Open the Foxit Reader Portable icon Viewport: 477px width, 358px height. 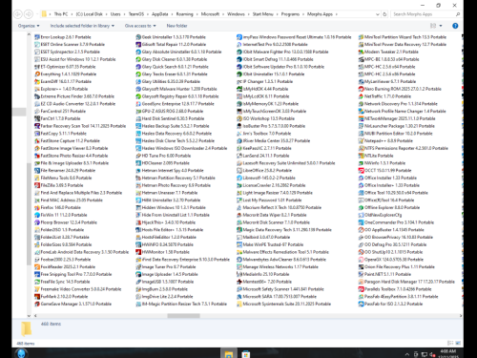[x=37, y=266]
